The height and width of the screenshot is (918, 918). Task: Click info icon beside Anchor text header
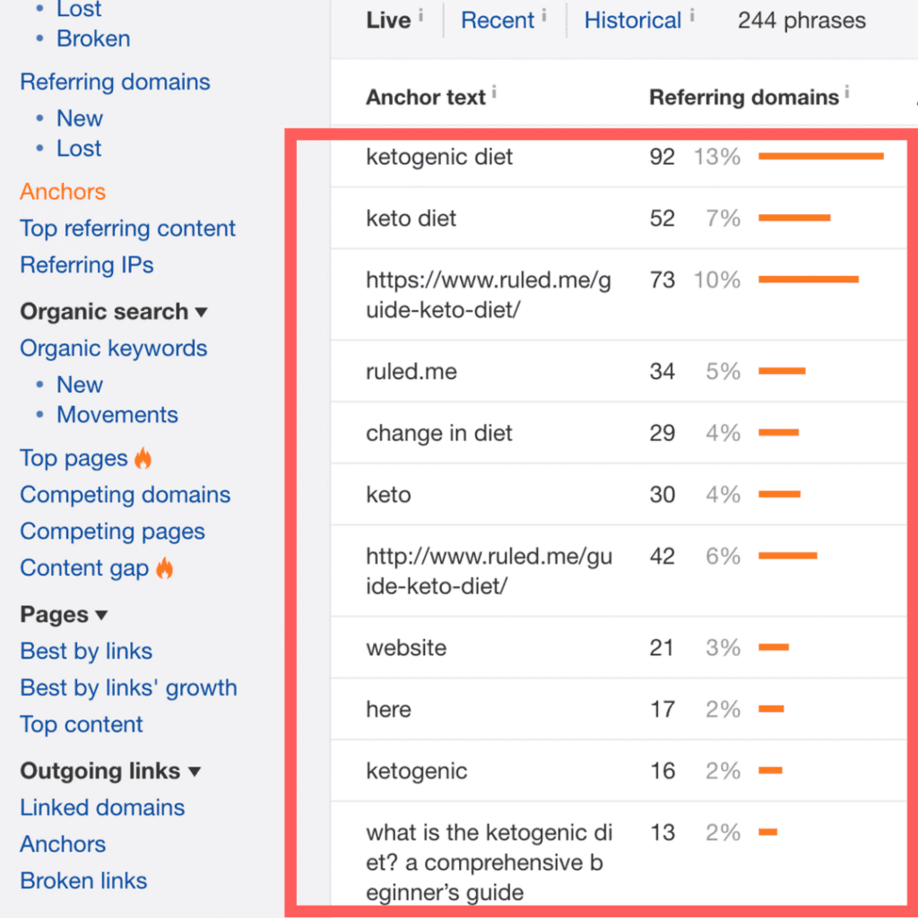coord(495,91)
